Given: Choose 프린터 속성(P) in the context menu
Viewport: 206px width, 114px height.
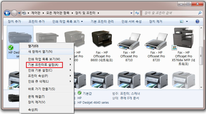Looking at the screenshot, I should (x=46, y=76).
